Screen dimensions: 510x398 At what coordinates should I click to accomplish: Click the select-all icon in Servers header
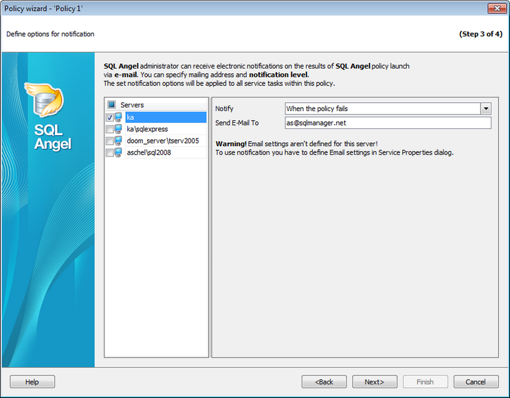111,104
